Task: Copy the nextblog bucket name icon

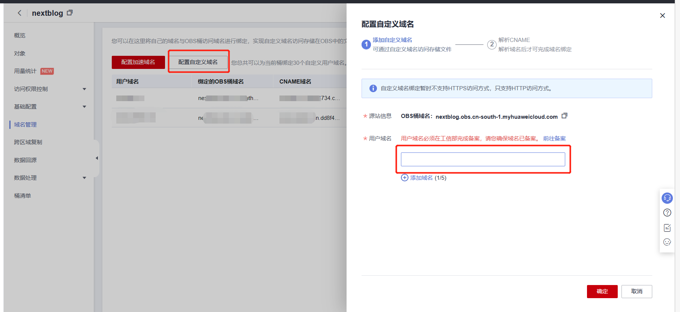Action: tap(70, 13)
